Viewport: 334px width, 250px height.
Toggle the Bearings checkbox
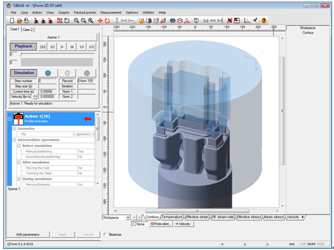(105, 234)
